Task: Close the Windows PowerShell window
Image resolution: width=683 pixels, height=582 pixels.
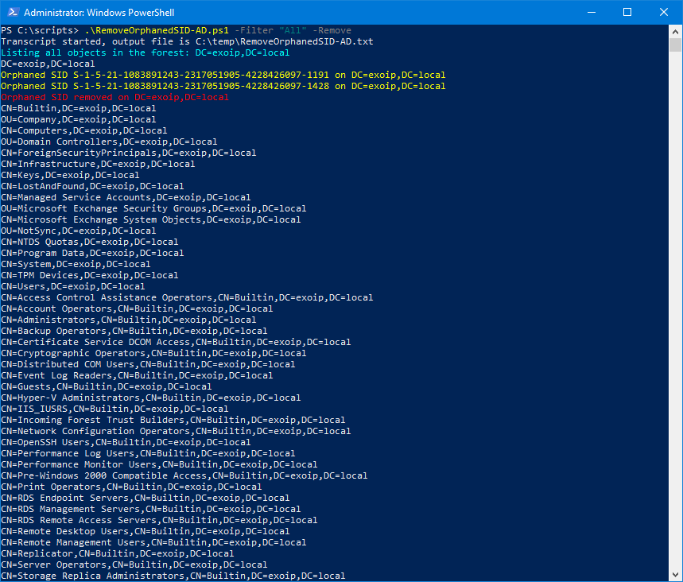Action: [664, 12]
